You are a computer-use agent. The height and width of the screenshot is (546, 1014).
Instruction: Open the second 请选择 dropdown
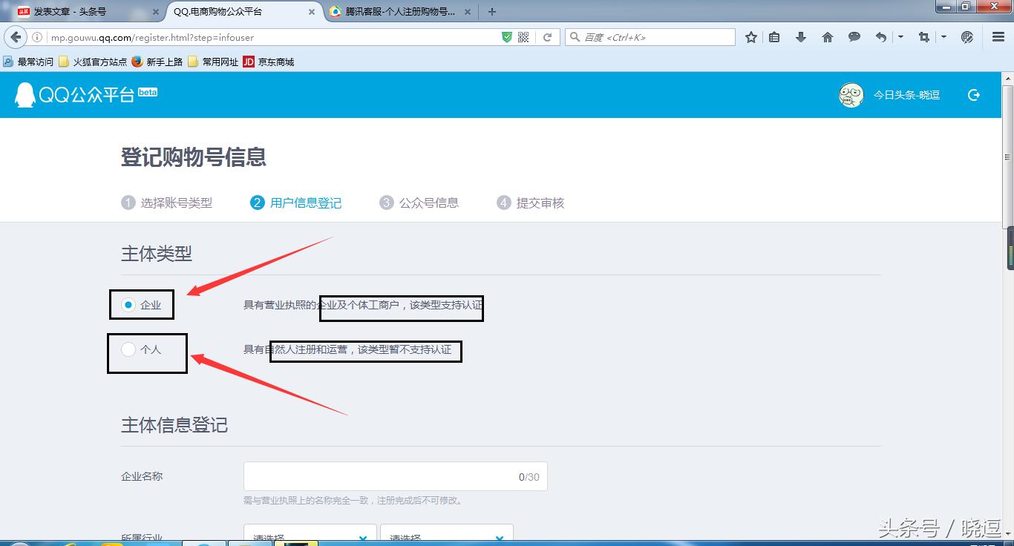click(x=445, y=535)
